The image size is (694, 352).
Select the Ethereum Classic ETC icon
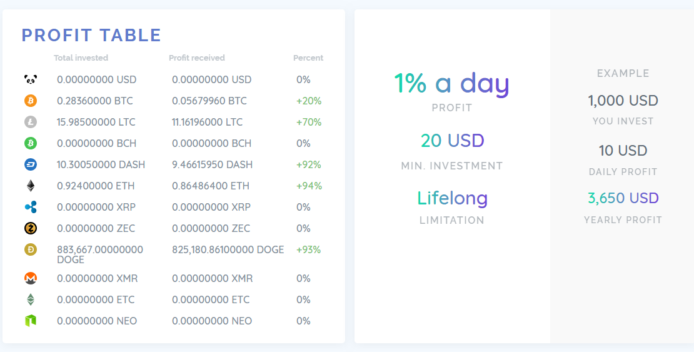click(31, 299)
